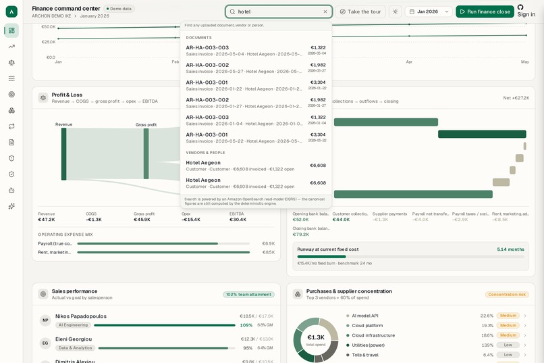Click Low risk badge for Utilities (power)
Image resolution: width=544 pixels, height=363 pixels.
(x=508, y=345)
